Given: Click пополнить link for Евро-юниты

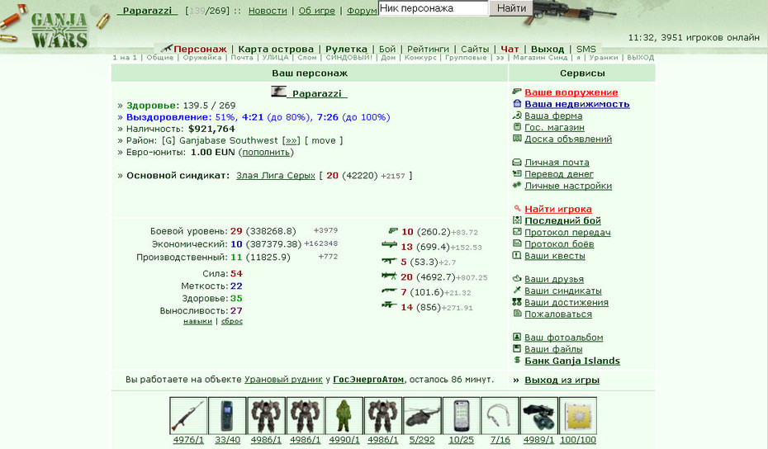Looking at the screenshot, I should pyautogui.click(x=266, y=152).
